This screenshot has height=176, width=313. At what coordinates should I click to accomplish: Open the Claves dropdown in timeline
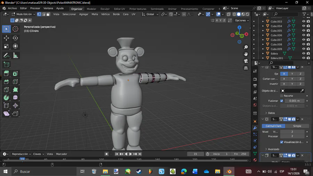[x=39, y=154]
